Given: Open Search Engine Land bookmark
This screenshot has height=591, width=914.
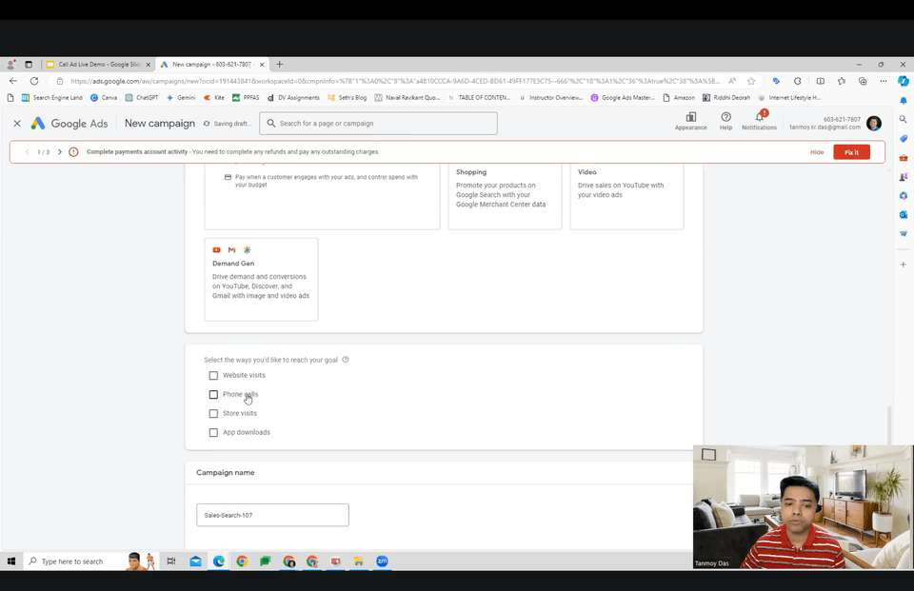Looking at the screenshot, I should click(51, 98).
